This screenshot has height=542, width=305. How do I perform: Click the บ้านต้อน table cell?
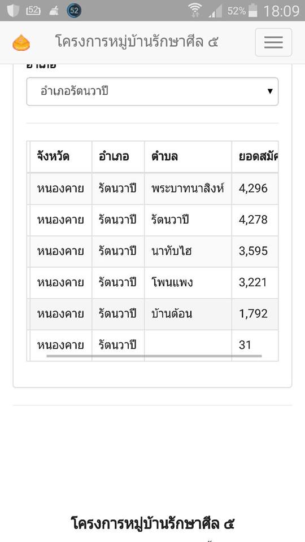coord(188,314)
